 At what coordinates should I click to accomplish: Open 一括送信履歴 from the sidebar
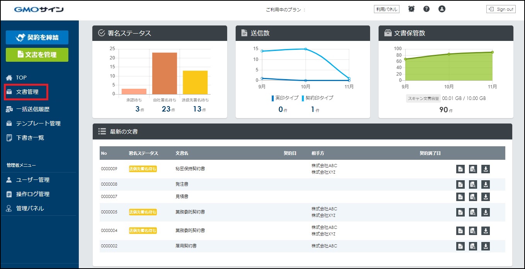coord(32,109)
